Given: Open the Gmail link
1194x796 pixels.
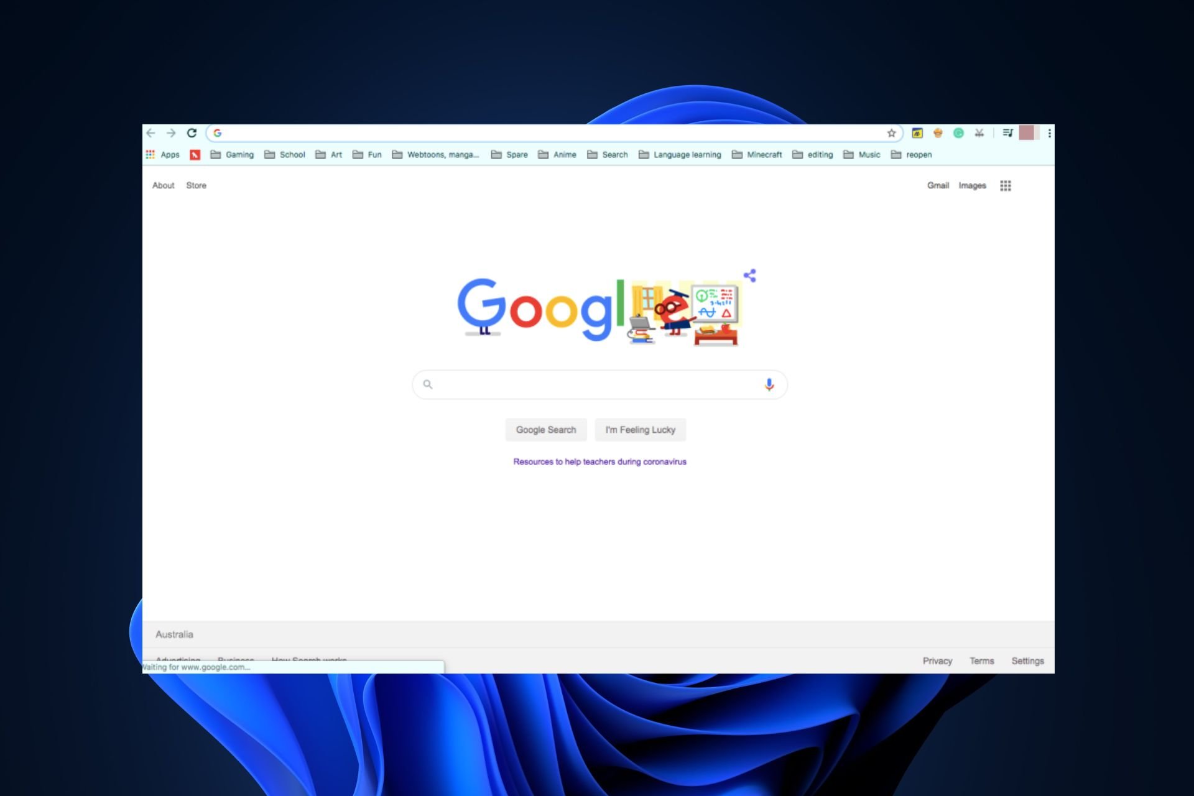Looking at the screenshot, I should tap(937, 185).
